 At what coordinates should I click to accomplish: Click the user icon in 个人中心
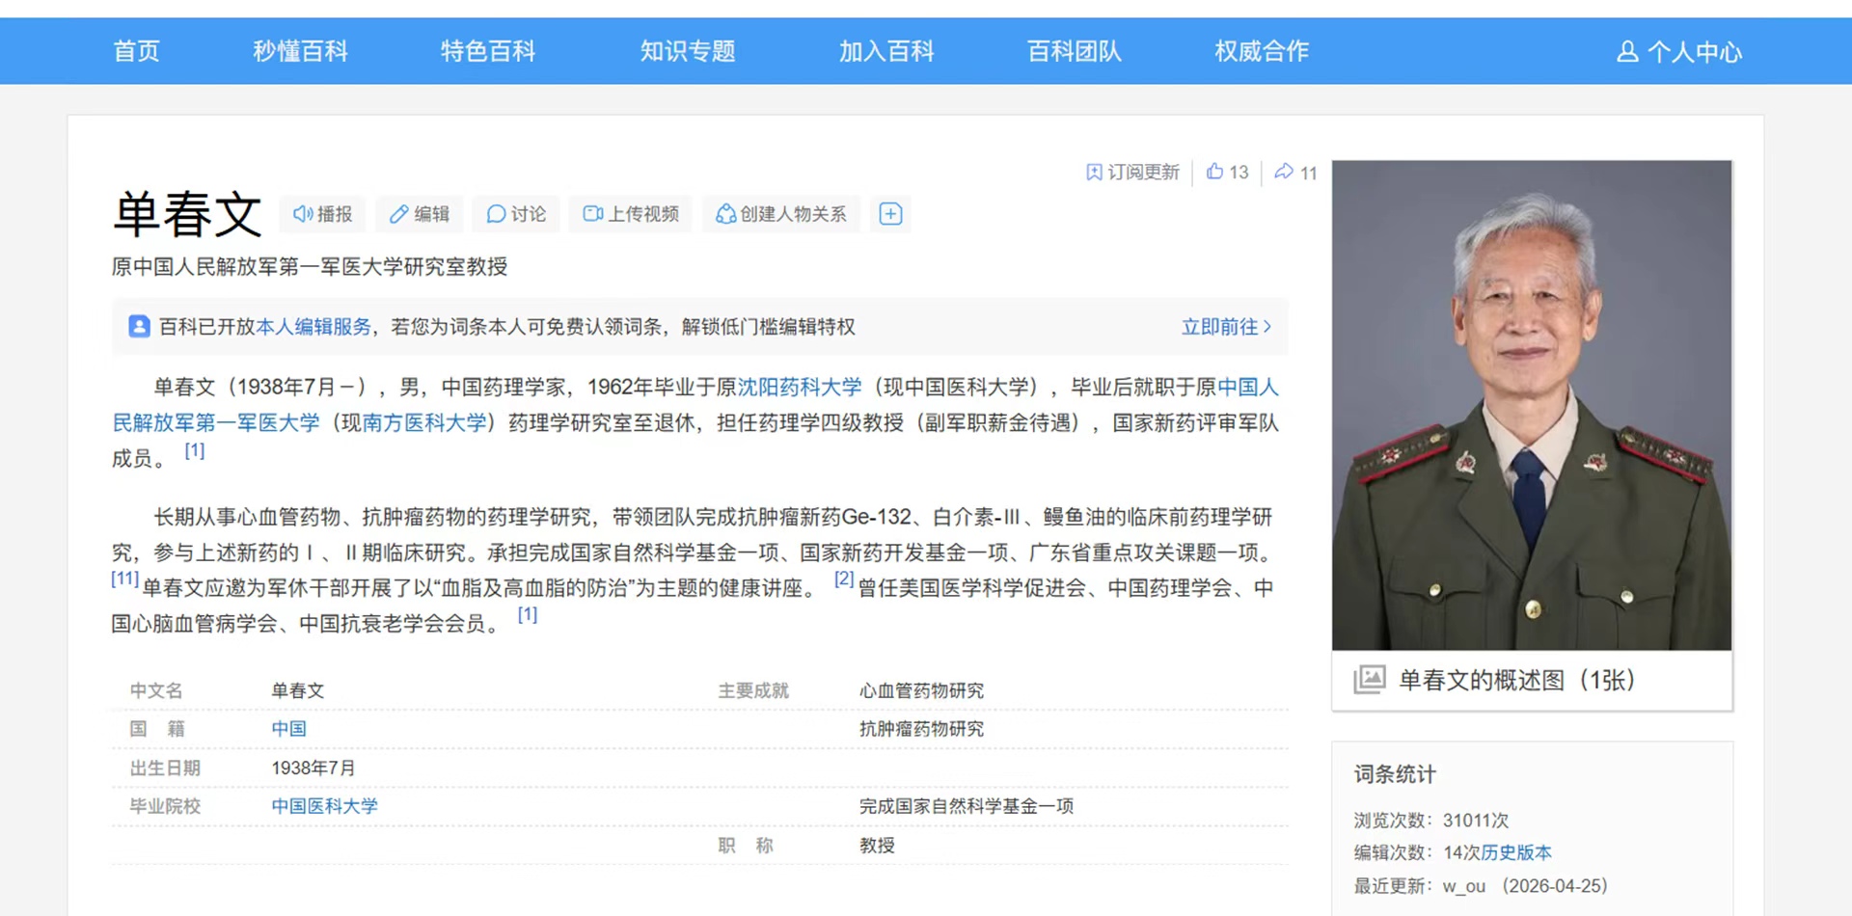[1627, 51]
